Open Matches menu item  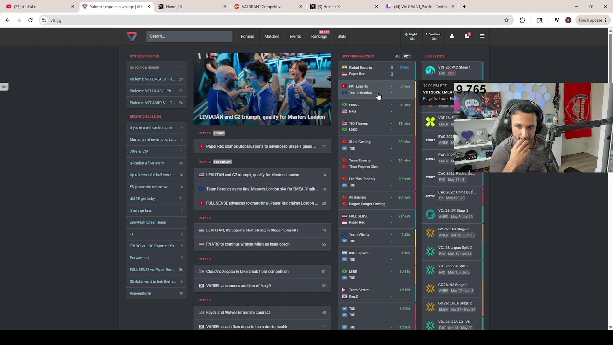[272, 36]
